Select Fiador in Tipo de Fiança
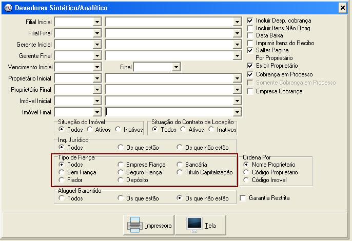Viewport: 352px width, 241px height. [61, 180]
